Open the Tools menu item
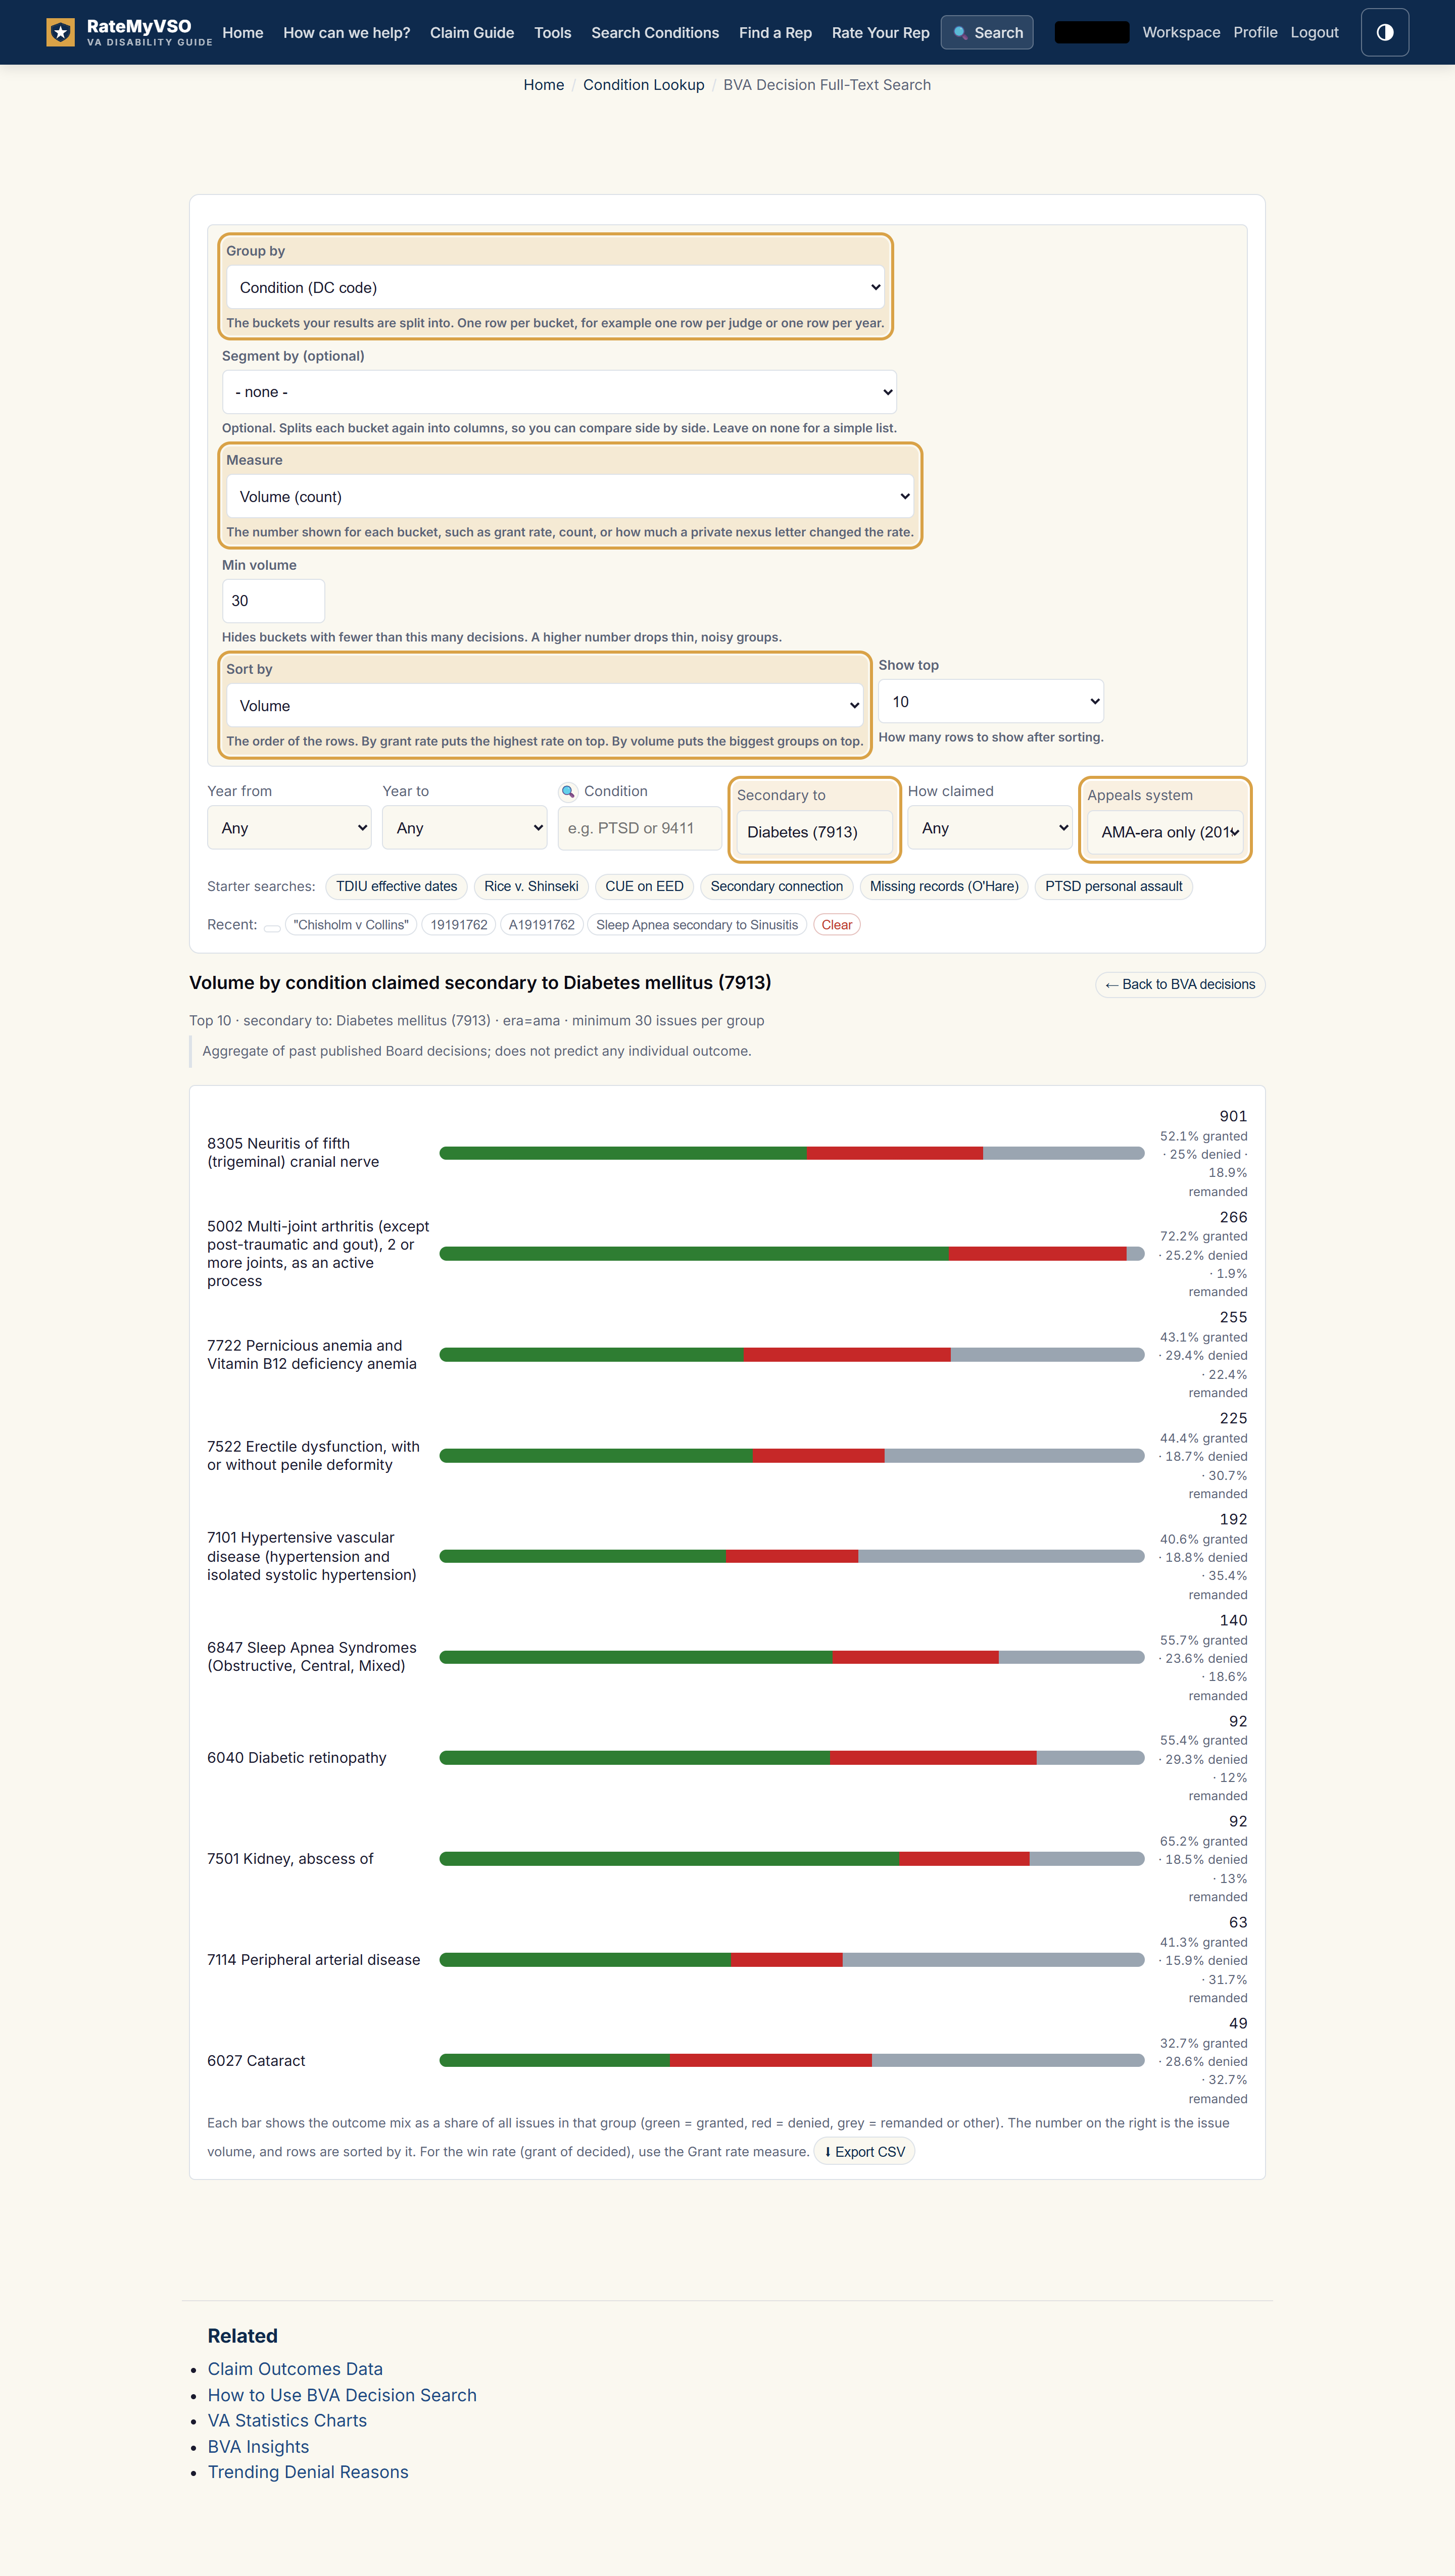The width and height of the screenshot is (1455, 2576). [553, 32]
